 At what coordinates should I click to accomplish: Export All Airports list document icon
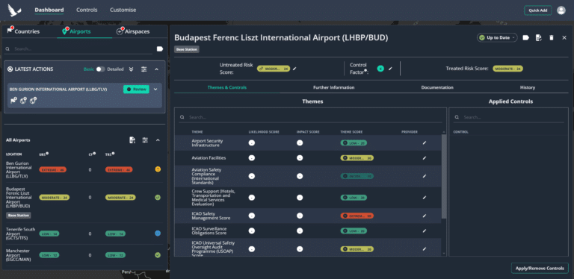[x=132, y=139]
